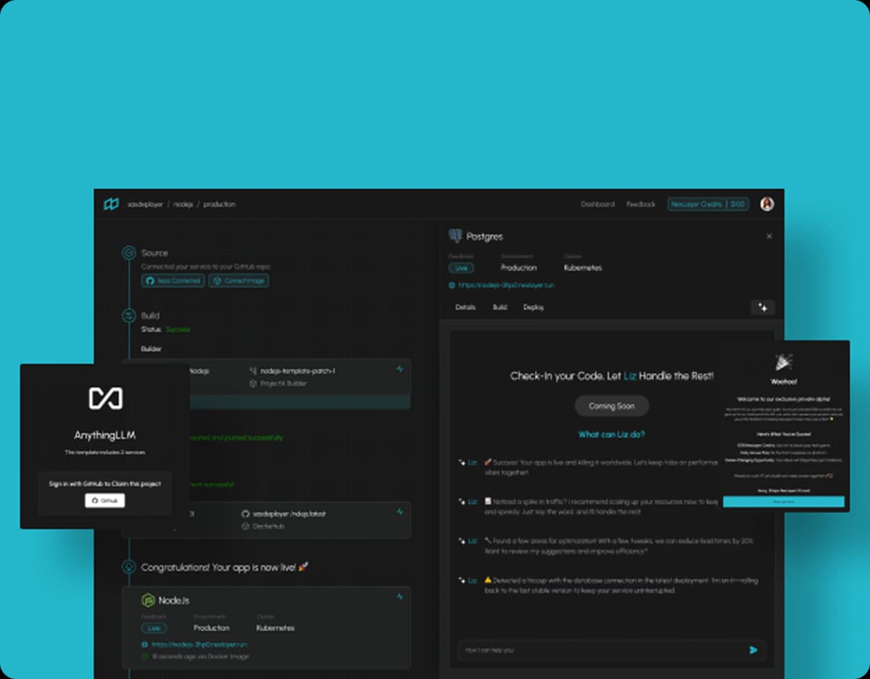Screen dimensions: 870x679
Task: Click the sparkle AI assistant icon near Deploy tab
Action: (x=763, y=307)
